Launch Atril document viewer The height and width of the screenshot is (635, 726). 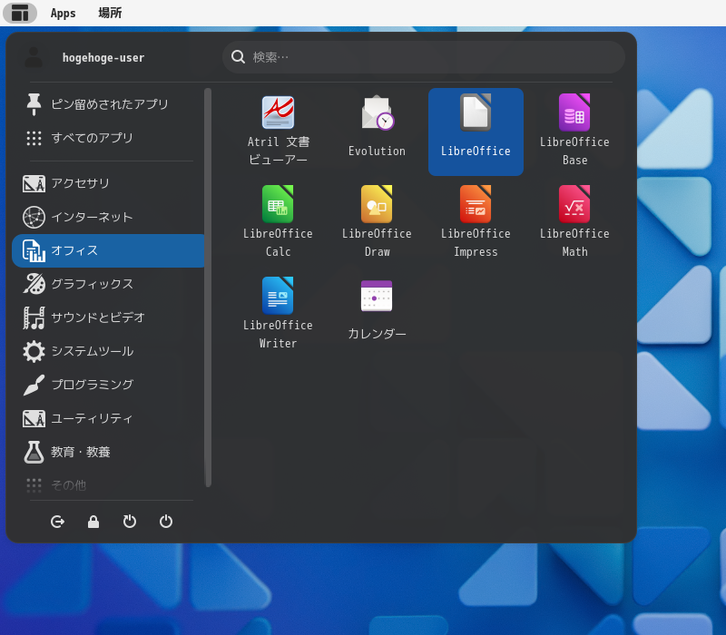pyautogui.click(x=278, y=132)
